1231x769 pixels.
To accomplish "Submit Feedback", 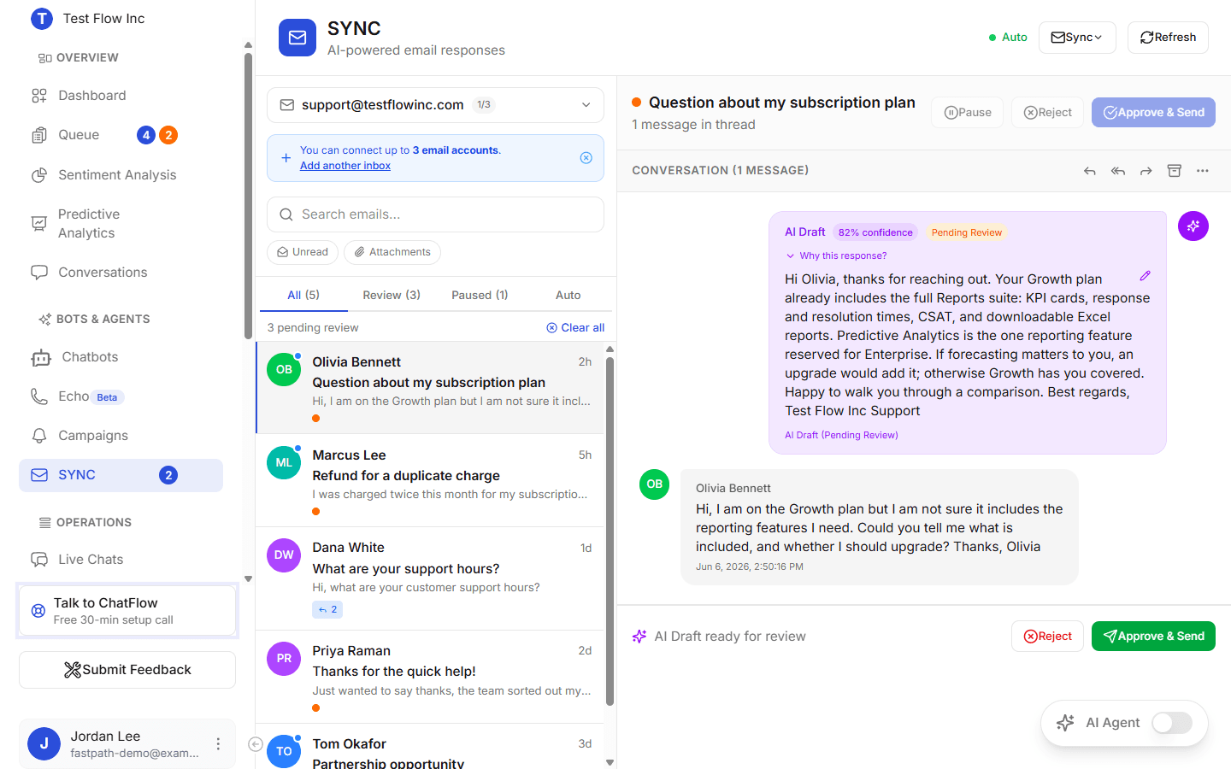I will point(127,670).
